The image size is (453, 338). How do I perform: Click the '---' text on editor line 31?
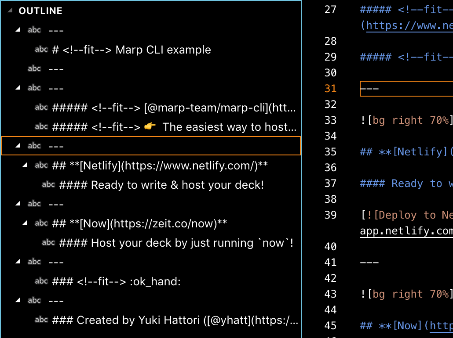coord(369,89)
